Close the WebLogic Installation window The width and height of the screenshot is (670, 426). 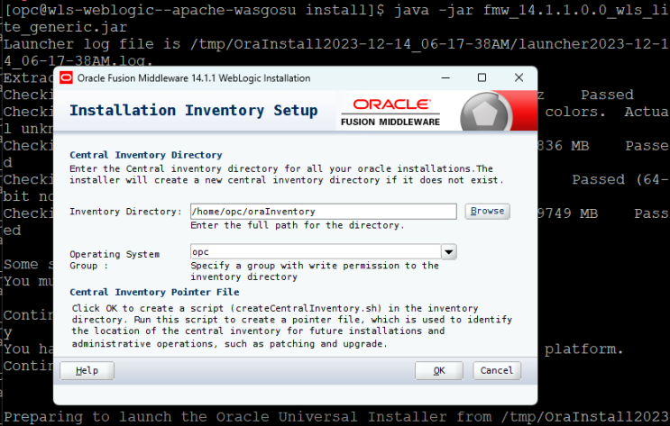[519, 77]
